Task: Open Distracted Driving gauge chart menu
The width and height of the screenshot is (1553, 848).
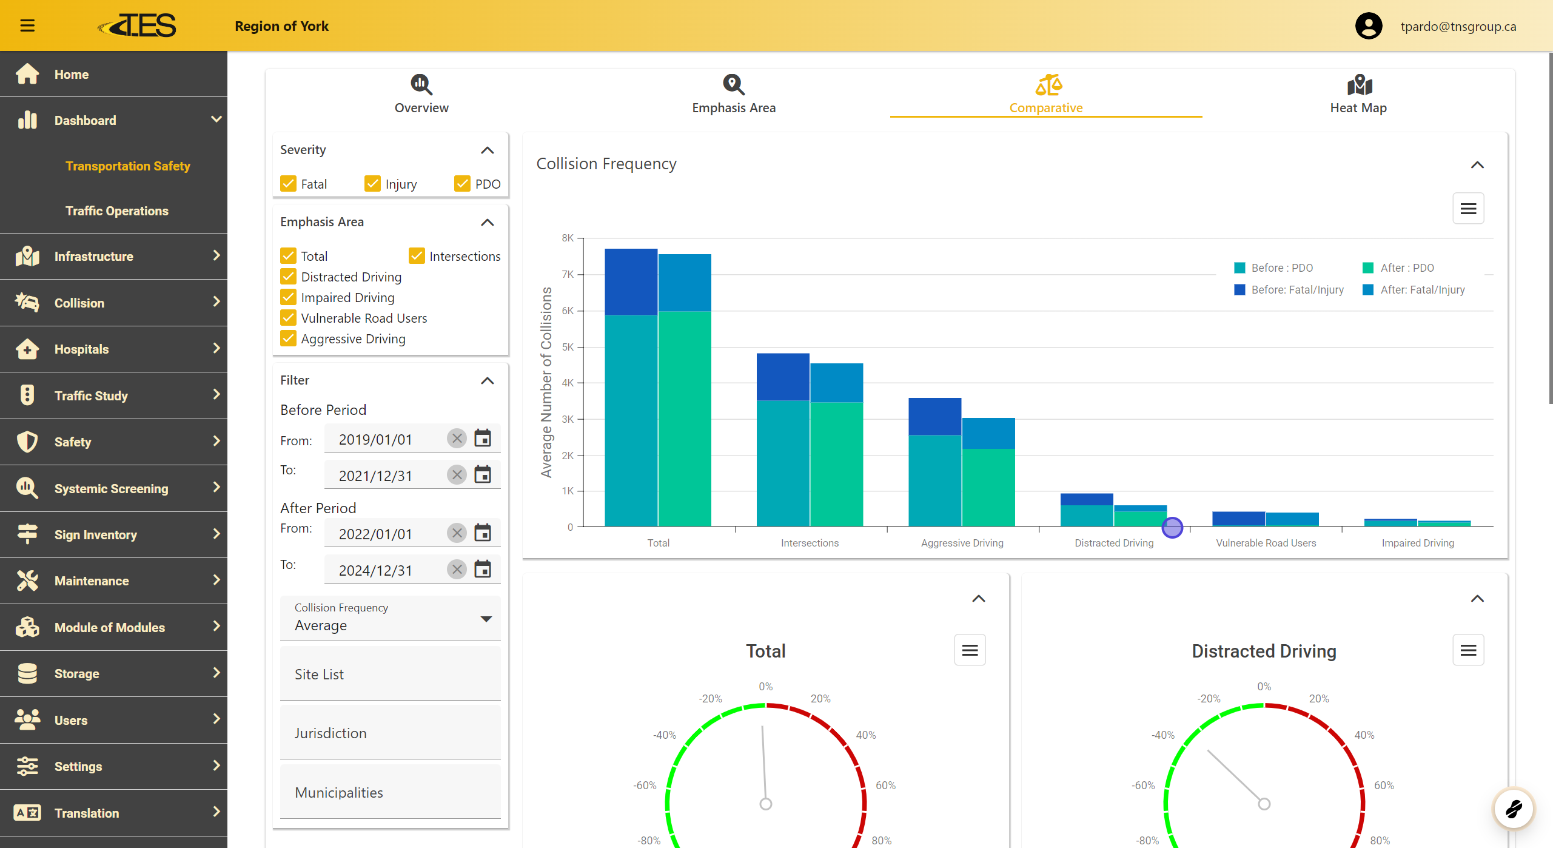Action: 1467,650
